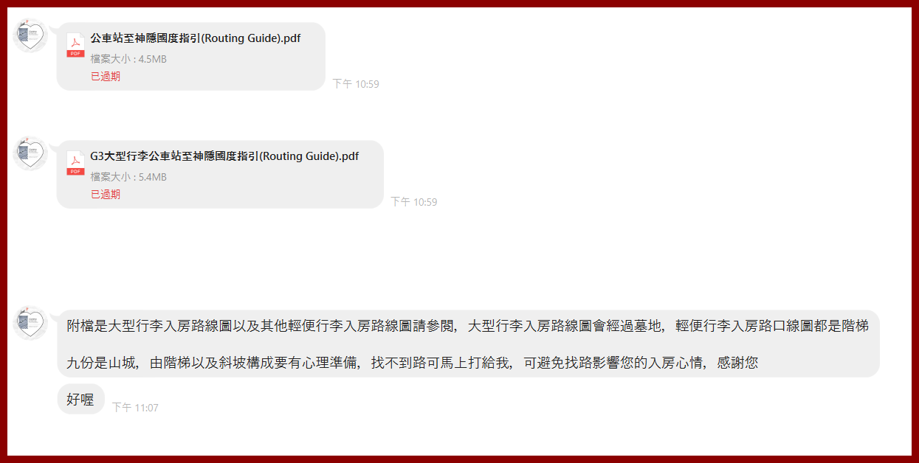Click 已過期 label under the 4.5MB file
Screen dimensions: 919x463
[x=106, y=76]
